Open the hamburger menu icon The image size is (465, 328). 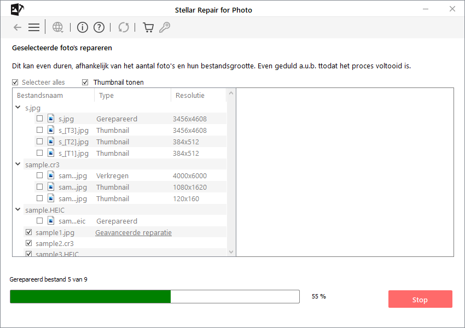pyautogui.click(x=34, y=27)
